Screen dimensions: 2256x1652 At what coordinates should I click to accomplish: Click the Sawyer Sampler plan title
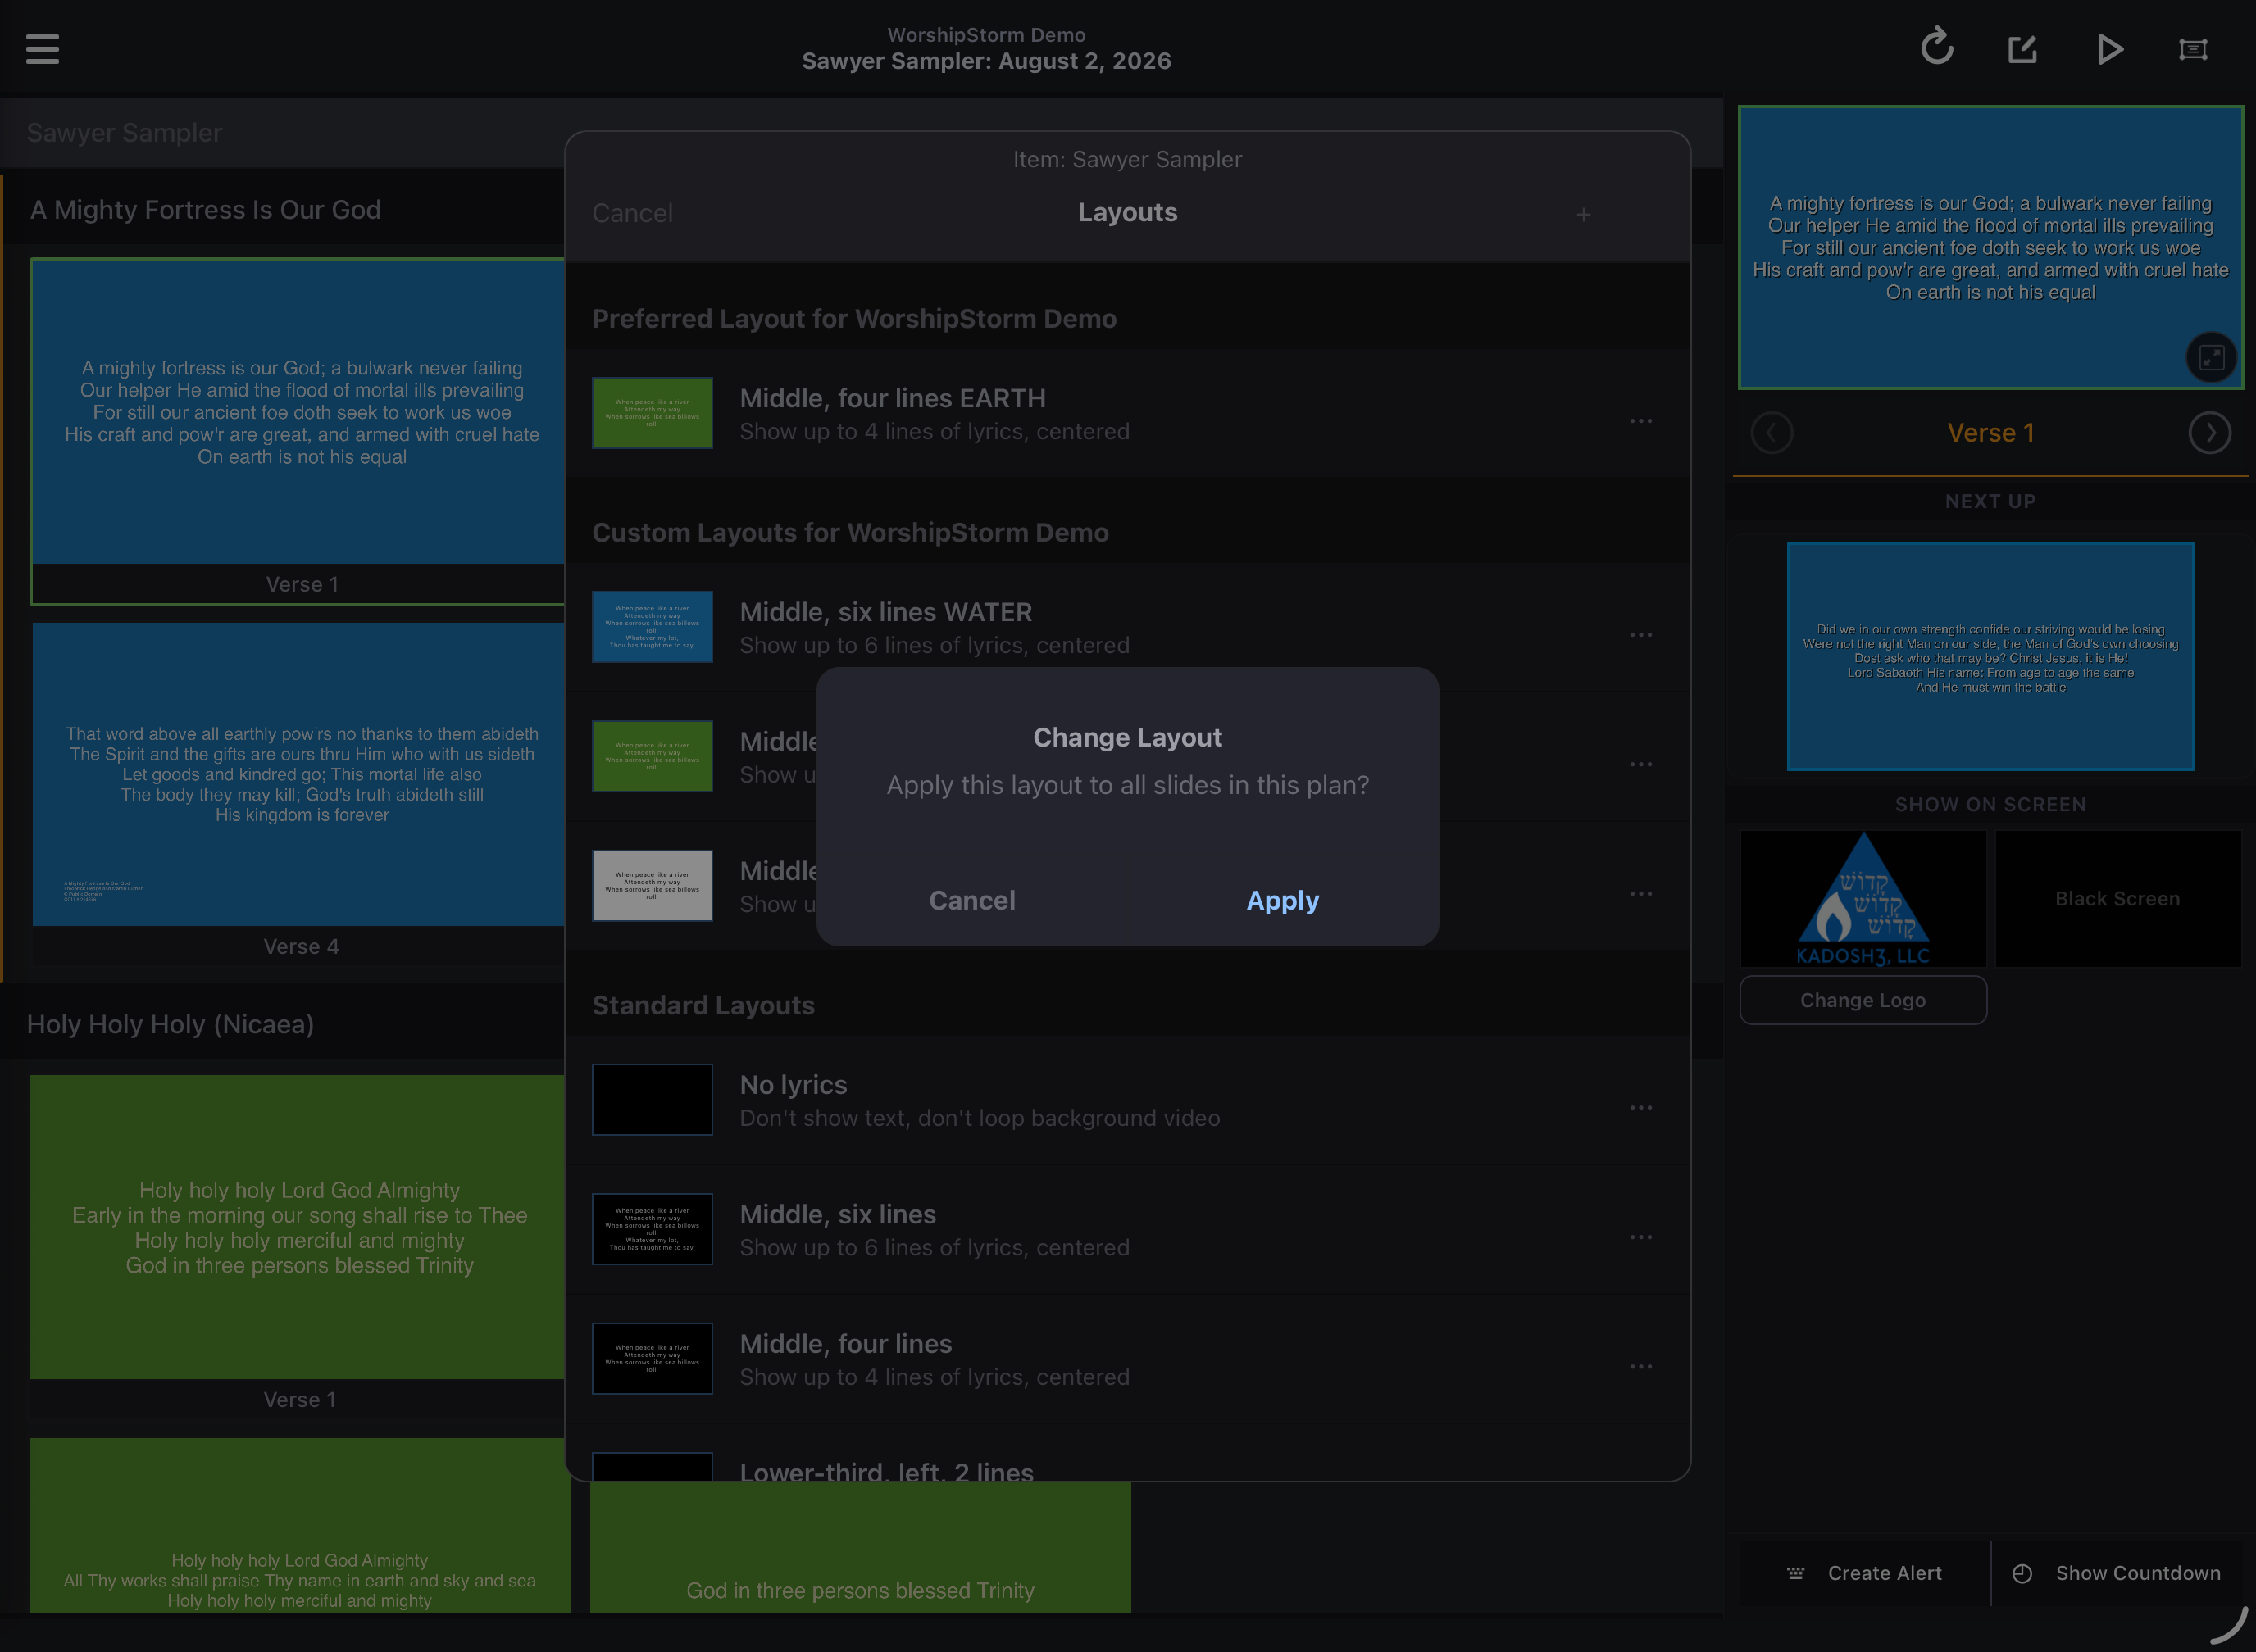(124, 133)
